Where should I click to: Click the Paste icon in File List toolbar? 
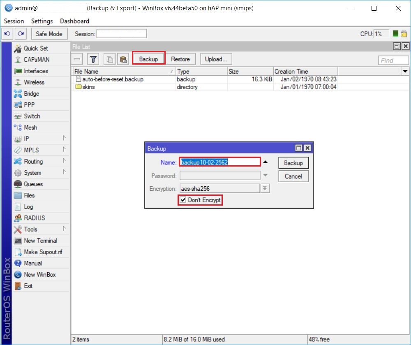122,59
